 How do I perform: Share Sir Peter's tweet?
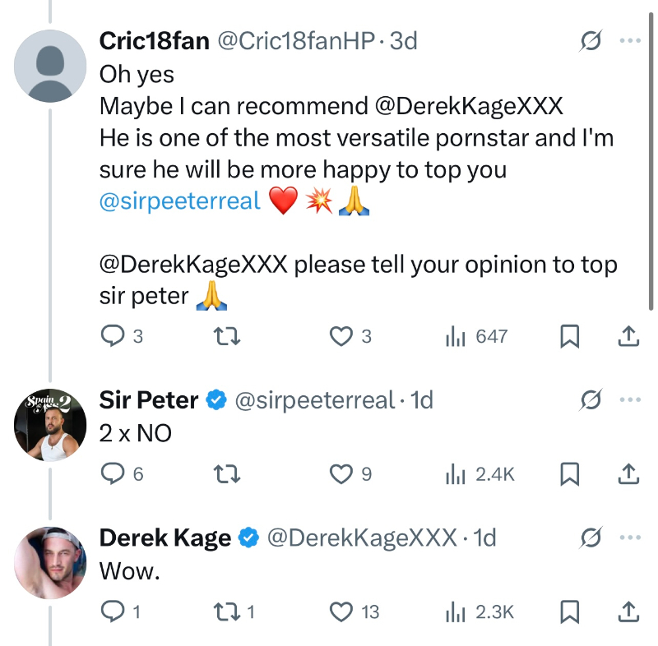click(628, 473)
